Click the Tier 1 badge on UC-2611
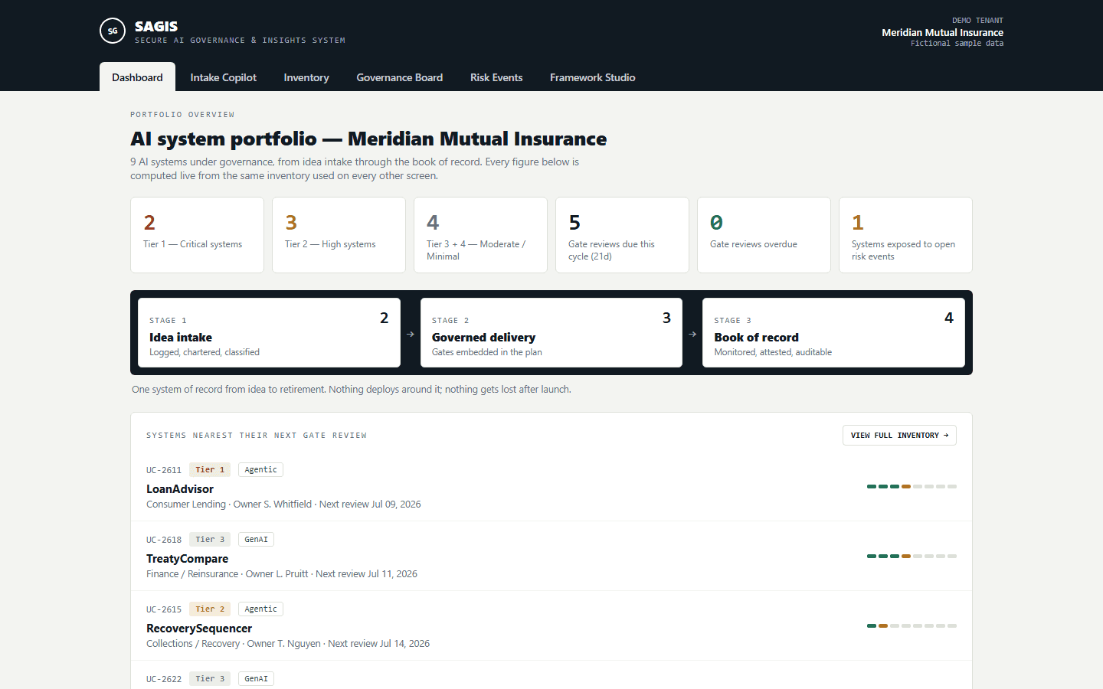The image size is (1103, 689). coord(210,469)
